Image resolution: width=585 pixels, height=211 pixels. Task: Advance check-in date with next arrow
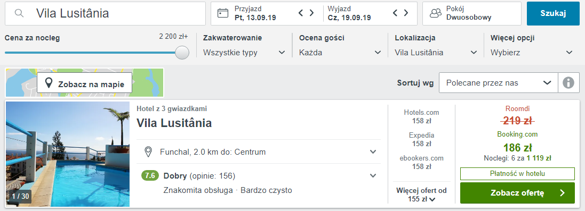point(311,13)
